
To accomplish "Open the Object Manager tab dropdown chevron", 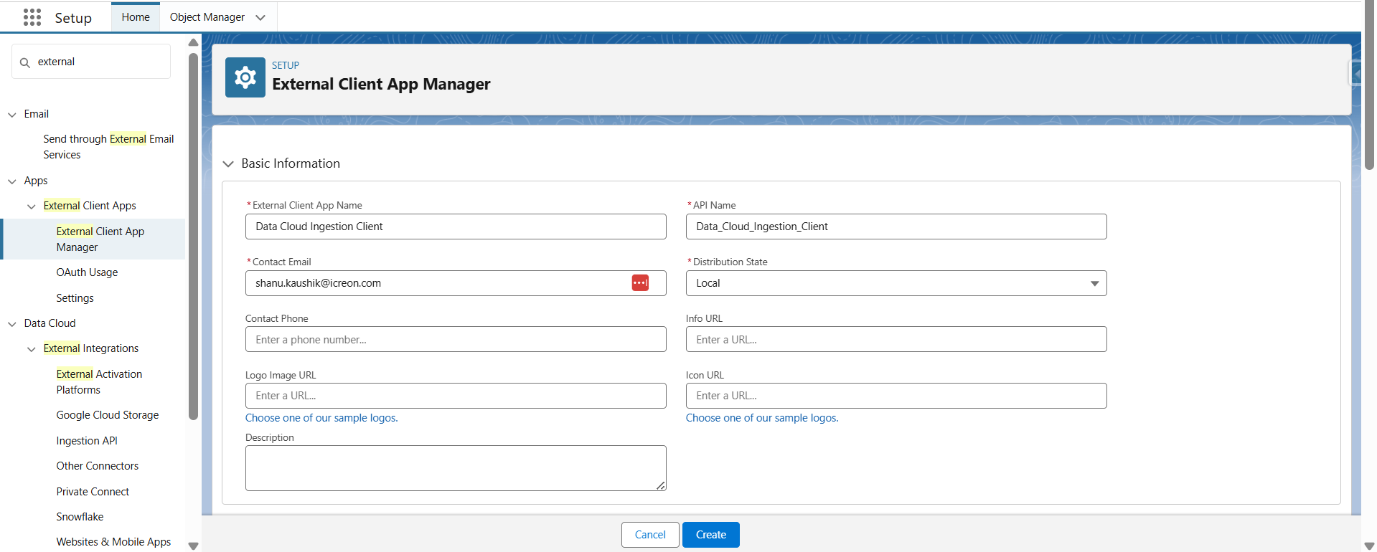I will tap(260, 17).
